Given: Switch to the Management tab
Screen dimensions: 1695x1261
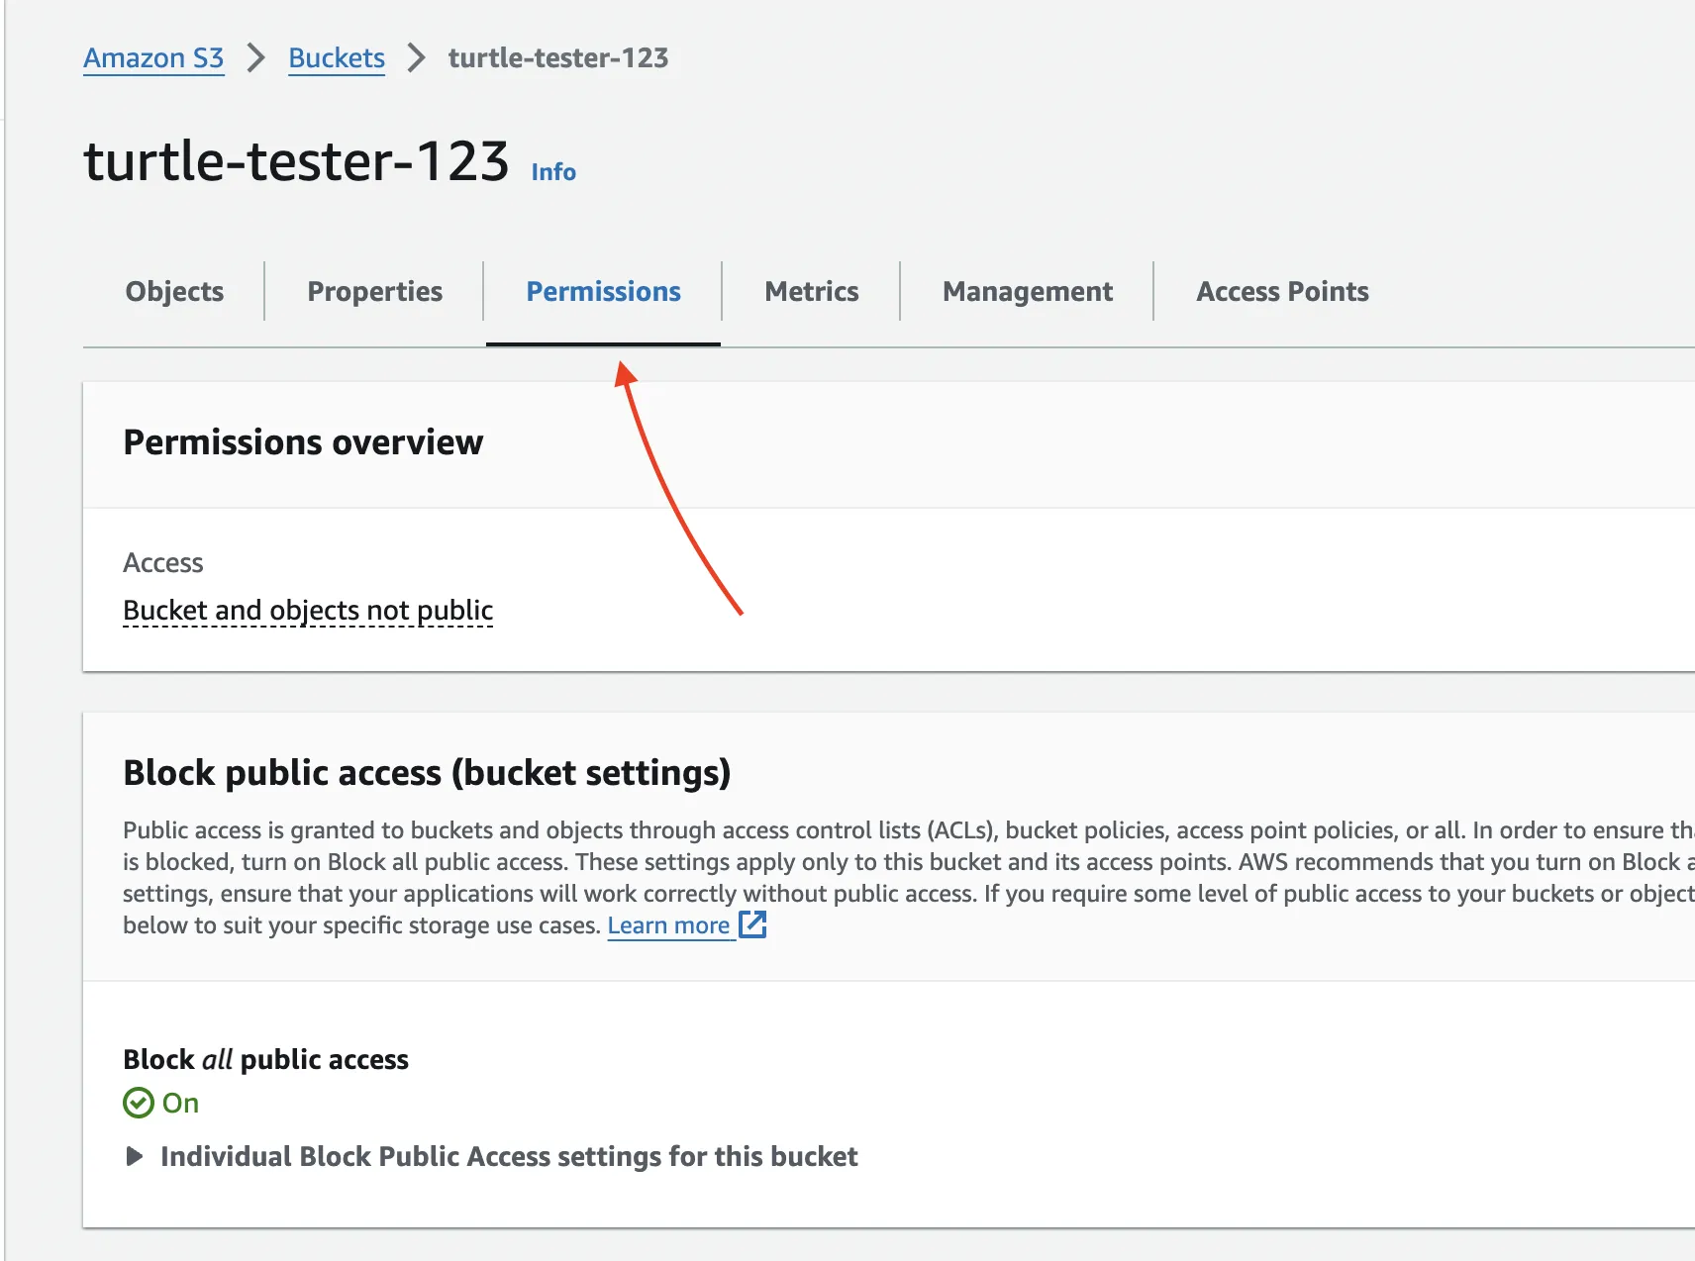Looking at the screenshot, I should (1027, 292).
